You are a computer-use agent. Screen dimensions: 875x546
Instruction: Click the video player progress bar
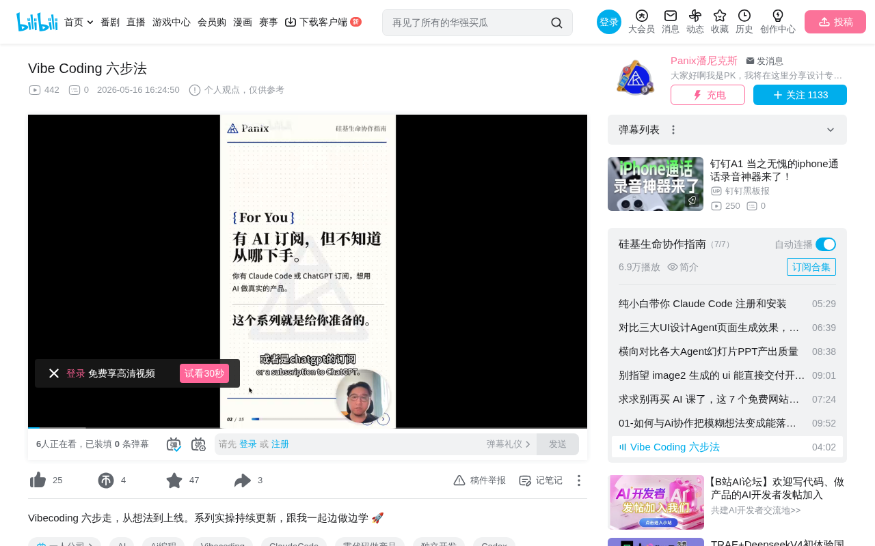point(308,428)
